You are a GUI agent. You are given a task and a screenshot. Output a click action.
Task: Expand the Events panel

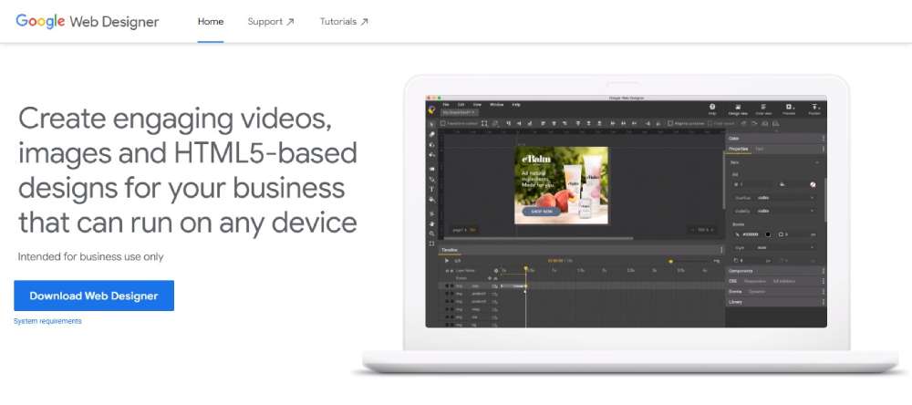(x=775, y=292)
